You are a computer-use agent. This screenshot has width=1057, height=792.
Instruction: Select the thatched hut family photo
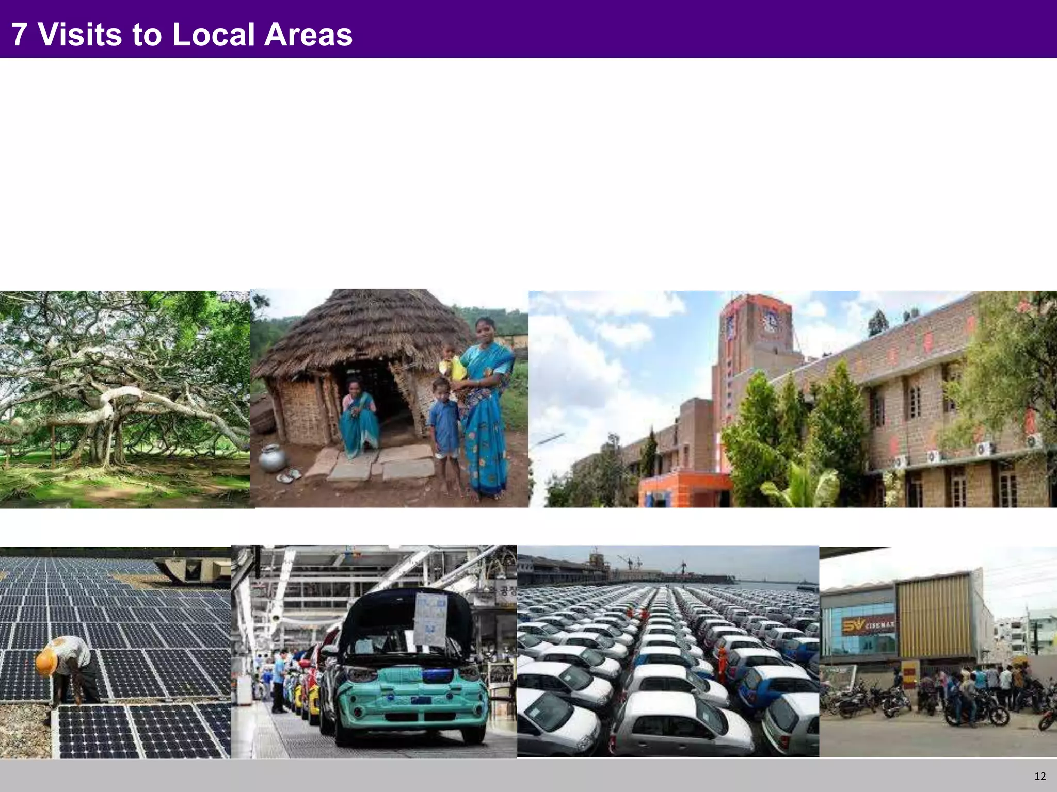point(390,398)
